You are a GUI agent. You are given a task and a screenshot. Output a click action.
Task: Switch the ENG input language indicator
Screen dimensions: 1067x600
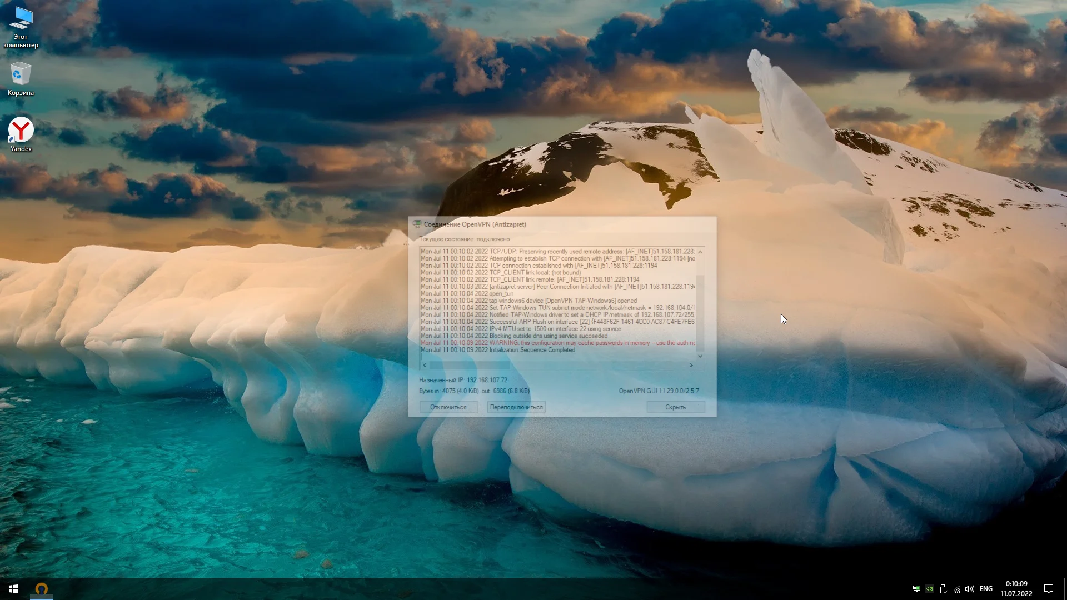[x=986, y=589]
